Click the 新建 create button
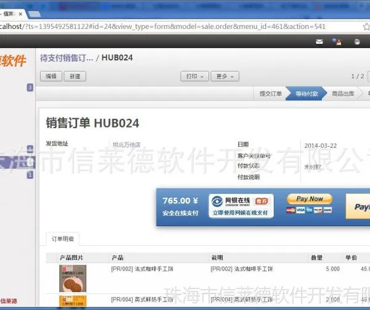 pyautogui.click(x=75, y=76)
